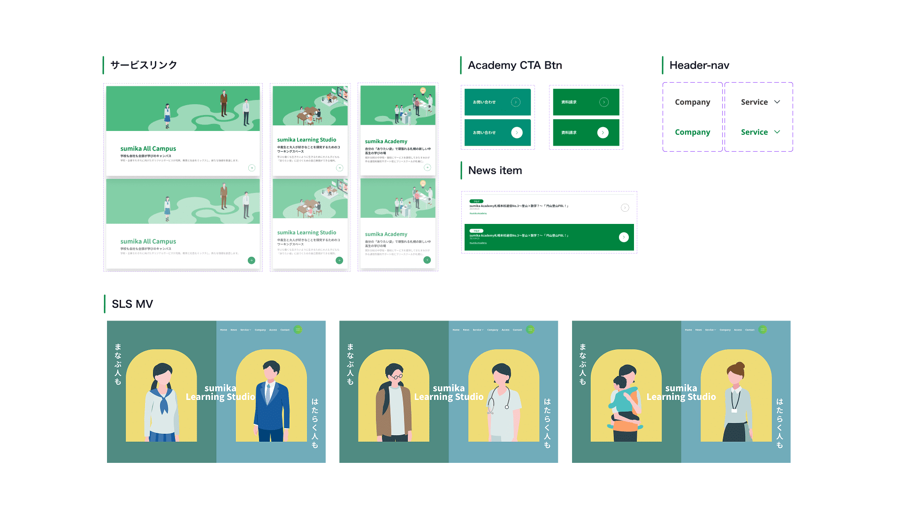Click sumika Academy title on top card
This screenshot has height=507, width=901.
click(x=386, y=141)
